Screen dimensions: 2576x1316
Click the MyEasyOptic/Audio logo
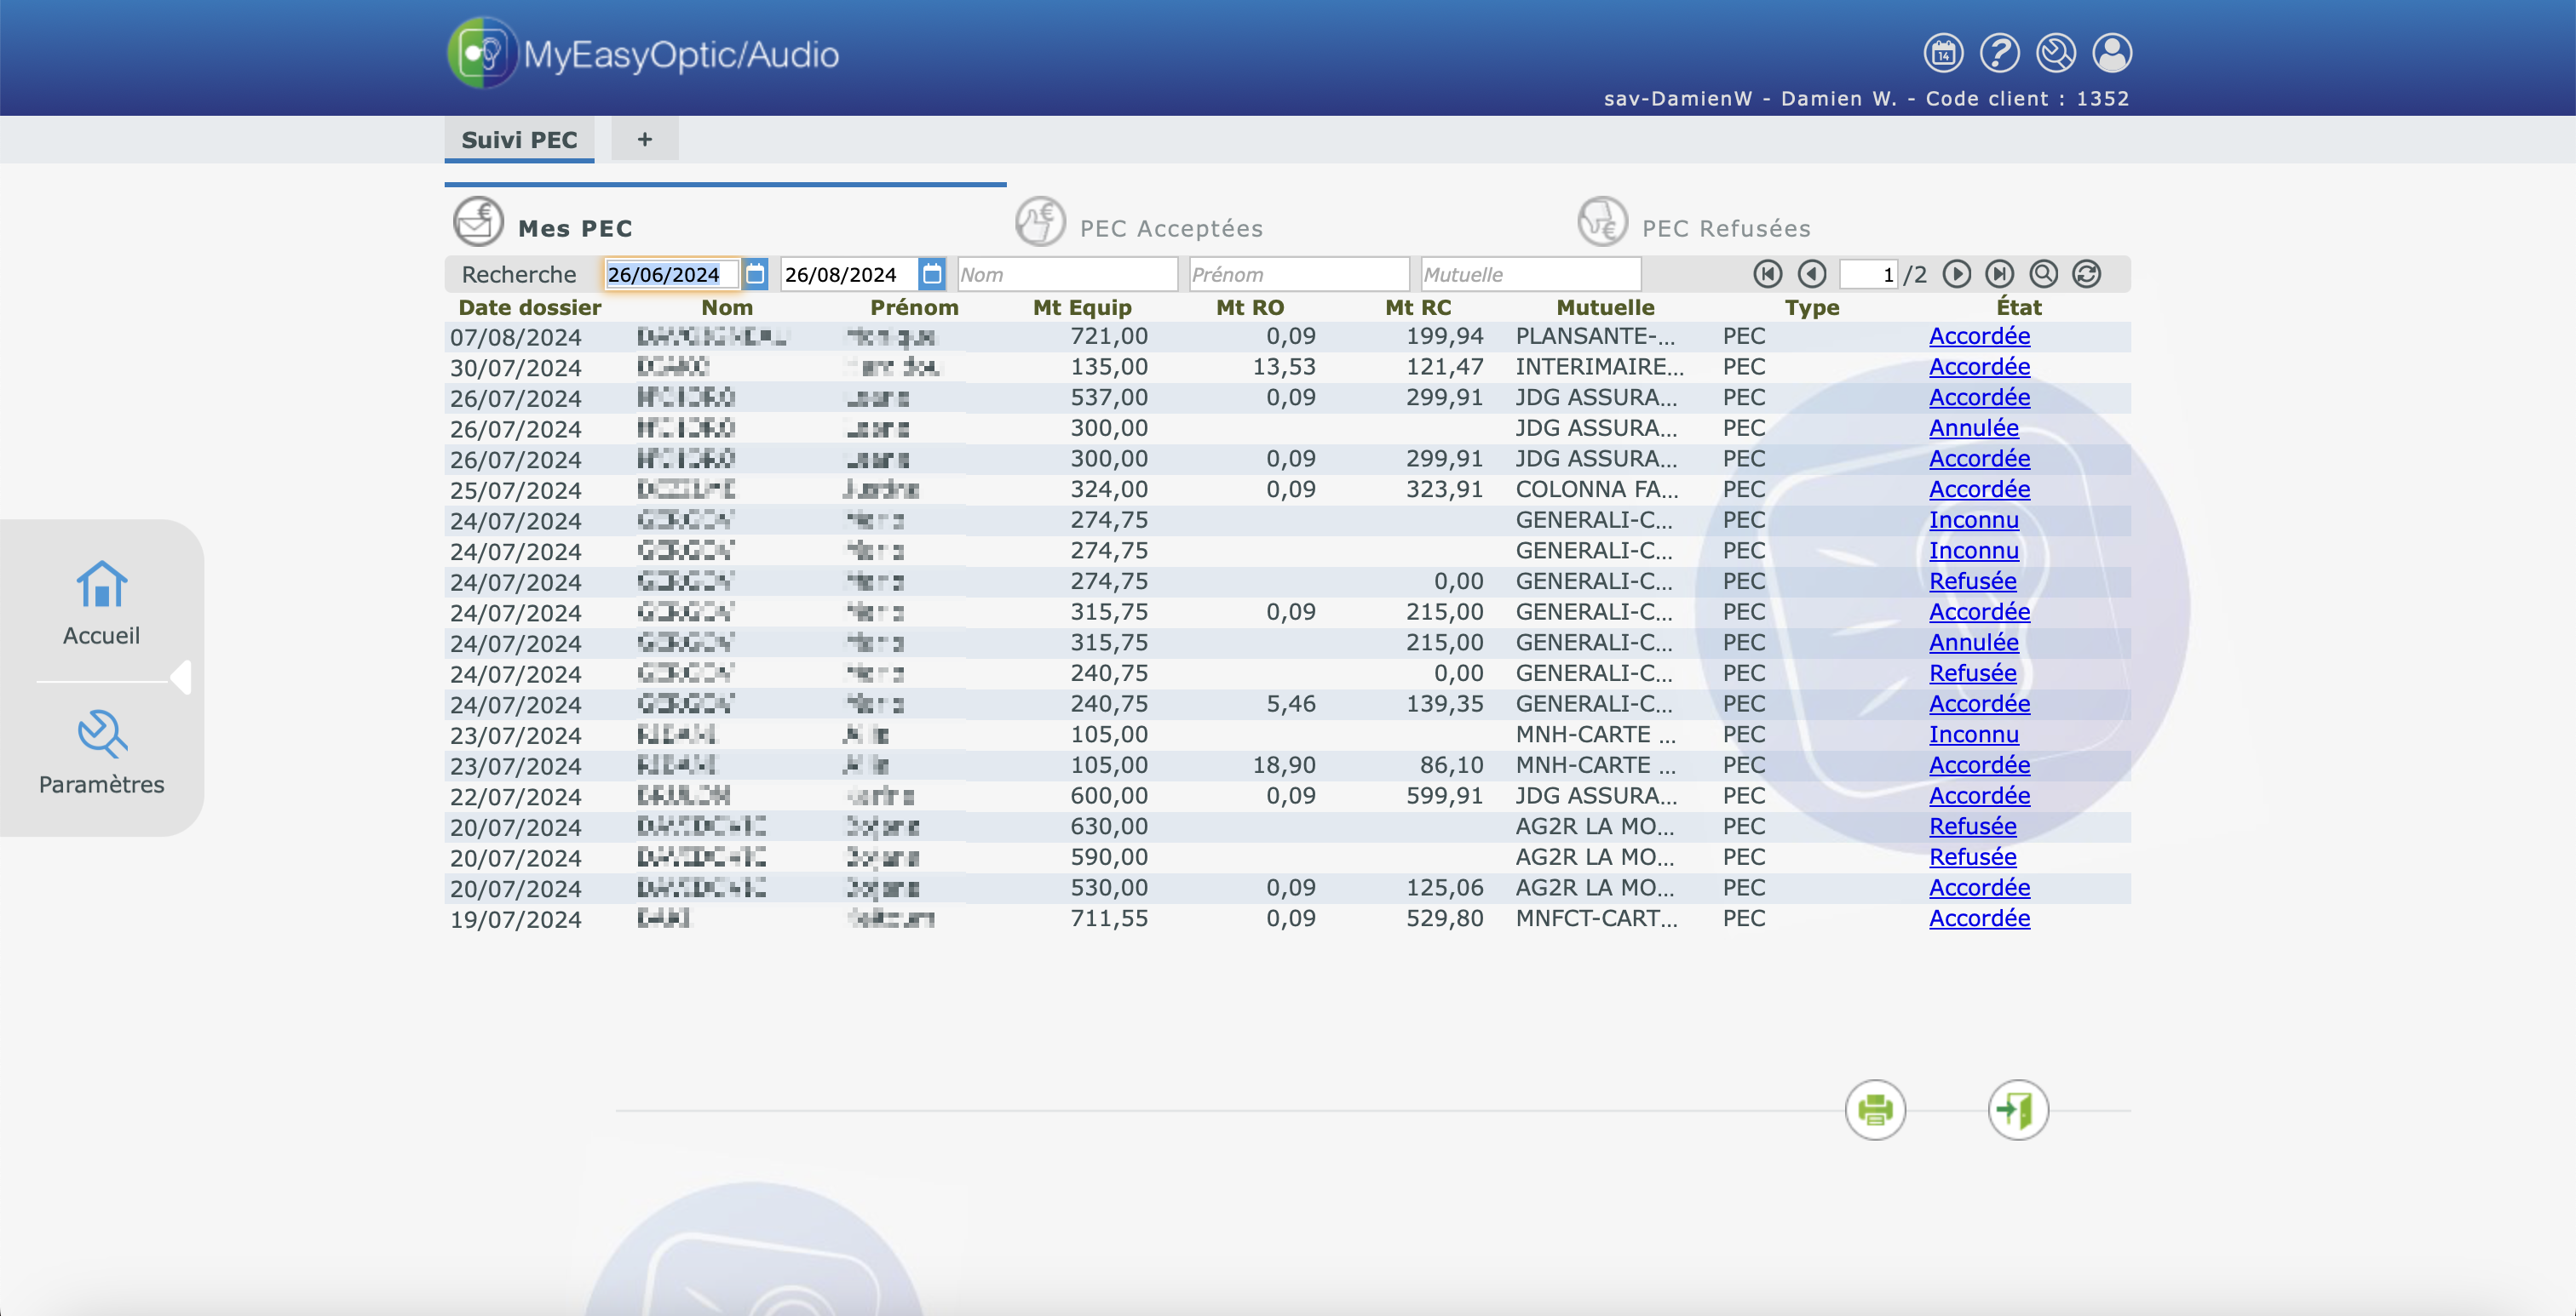(643, 53)
